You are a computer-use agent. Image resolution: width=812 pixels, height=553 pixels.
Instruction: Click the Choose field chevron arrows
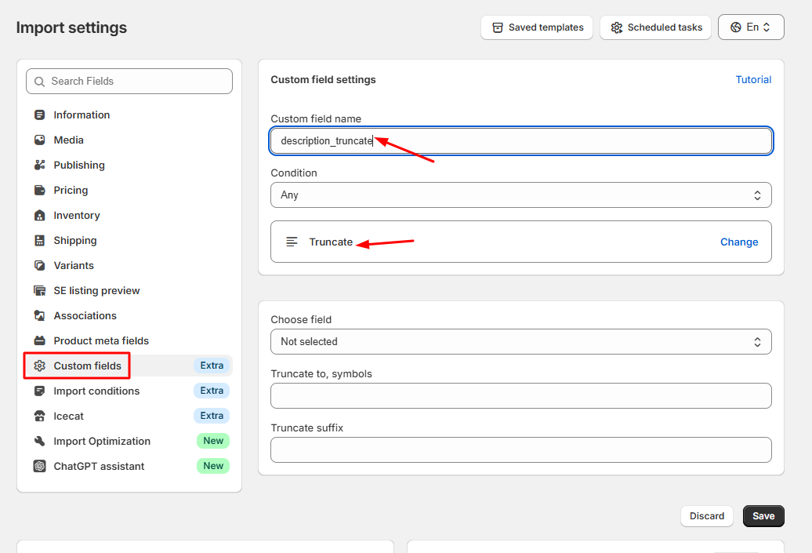coord(757,342)
